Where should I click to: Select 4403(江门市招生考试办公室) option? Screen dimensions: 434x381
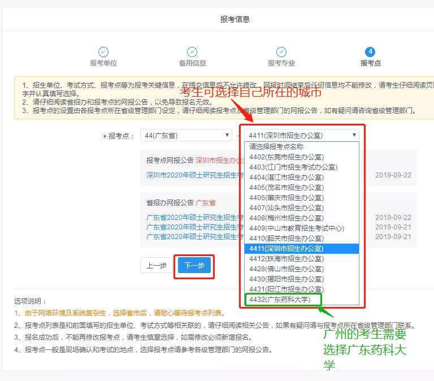302,167
